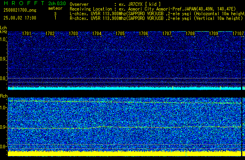
Task: Click the meteor count value '3'
Action: [x=55, y=14]
